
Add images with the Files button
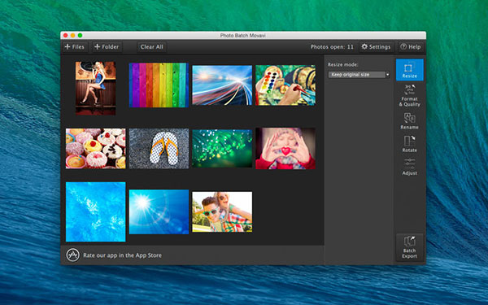click(74, 47)
